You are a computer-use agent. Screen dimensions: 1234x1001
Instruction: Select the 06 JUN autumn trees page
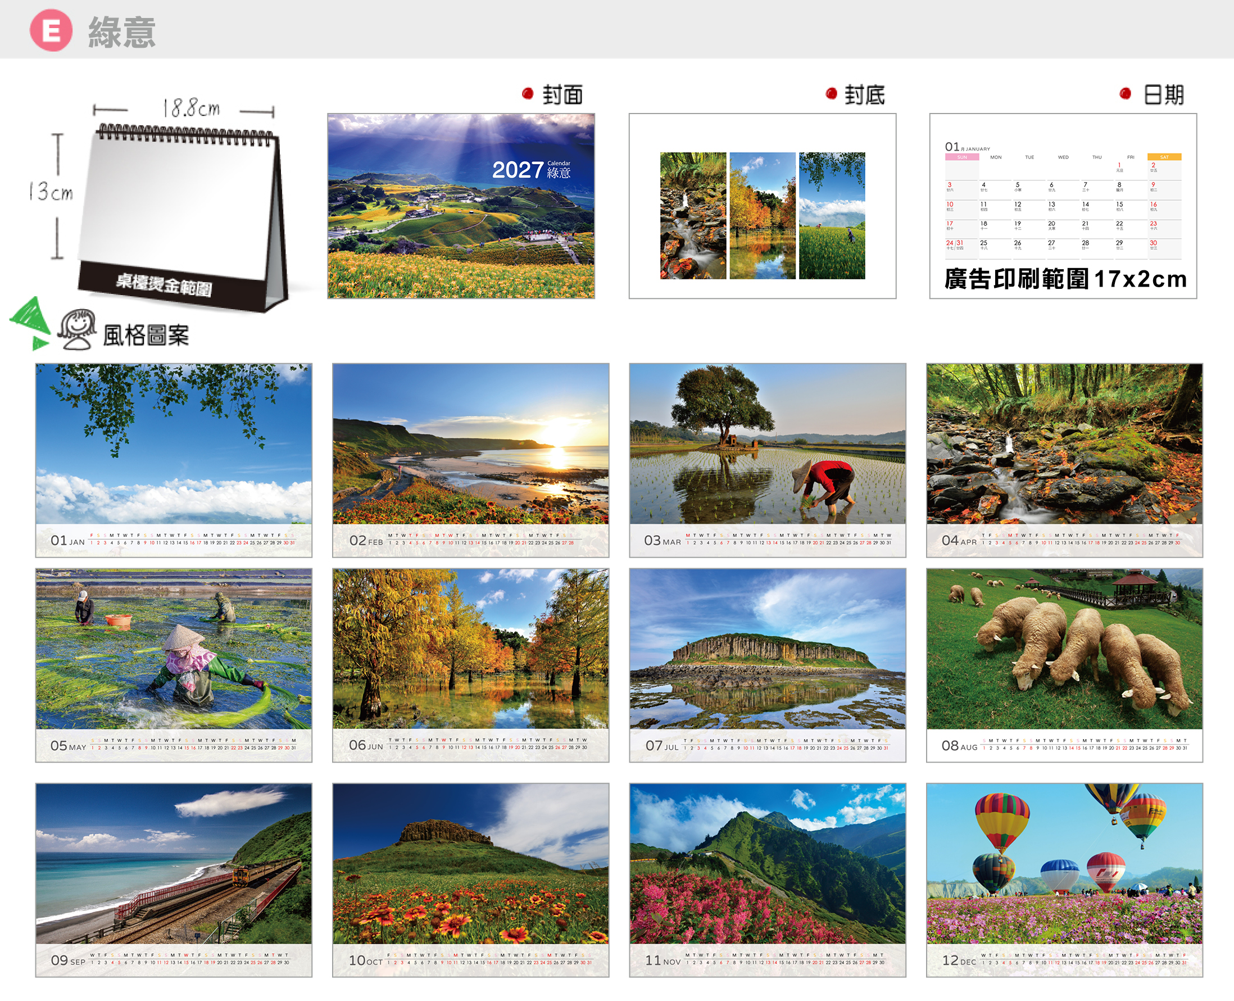point(470,665)
